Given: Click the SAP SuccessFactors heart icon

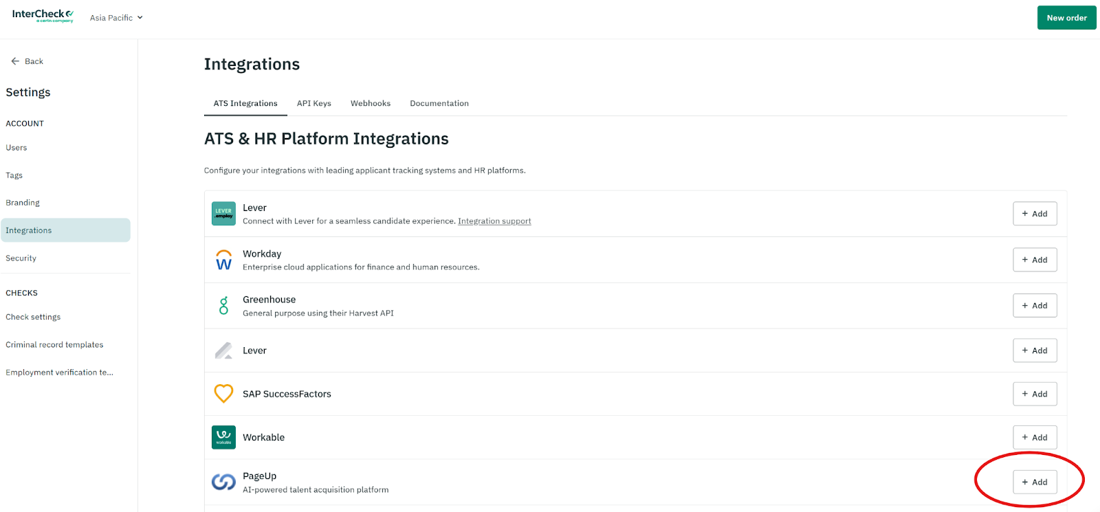Looking at the screenshot, I should tap(223, 394).
